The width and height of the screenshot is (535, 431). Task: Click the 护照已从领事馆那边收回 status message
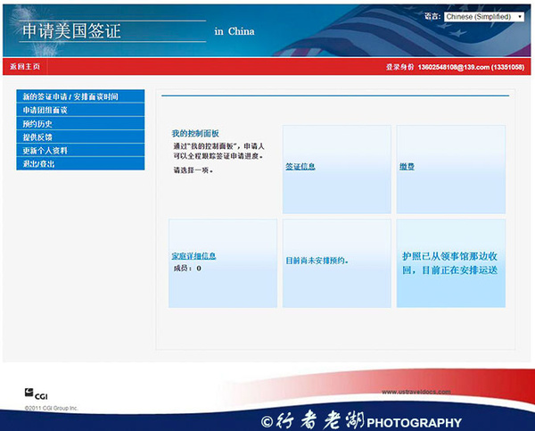pyautogui.click(x=449, y=263)
